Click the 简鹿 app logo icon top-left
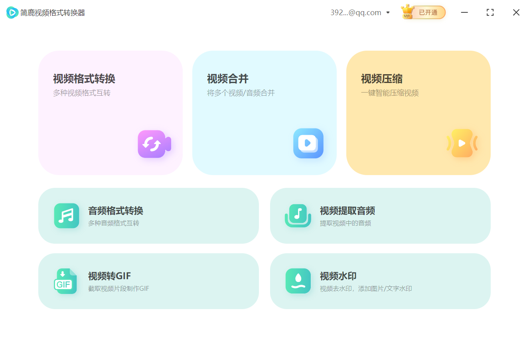Viewport: 529px width, 343px height. tap(12, 12)
